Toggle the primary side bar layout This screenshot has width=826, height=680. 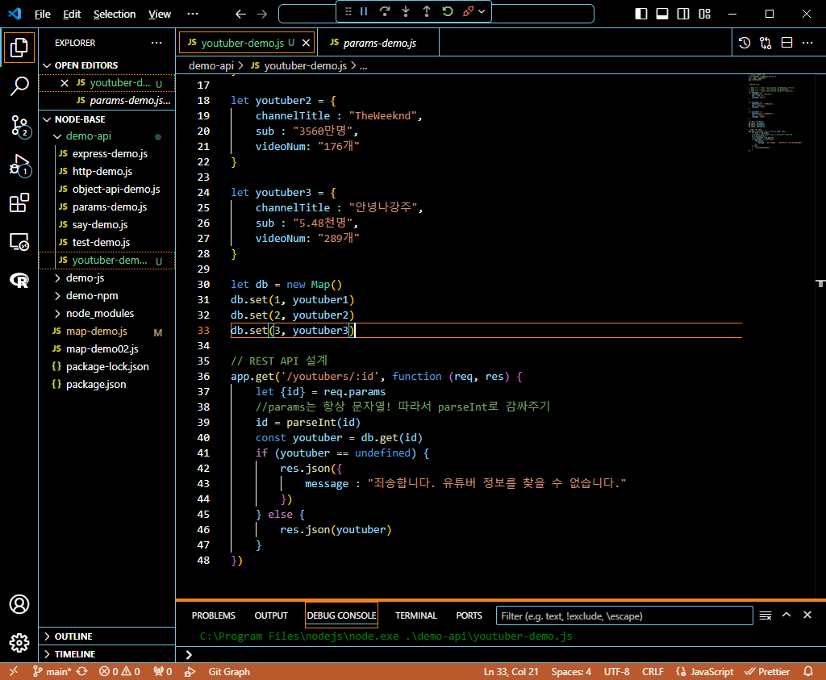pos(641,14)
